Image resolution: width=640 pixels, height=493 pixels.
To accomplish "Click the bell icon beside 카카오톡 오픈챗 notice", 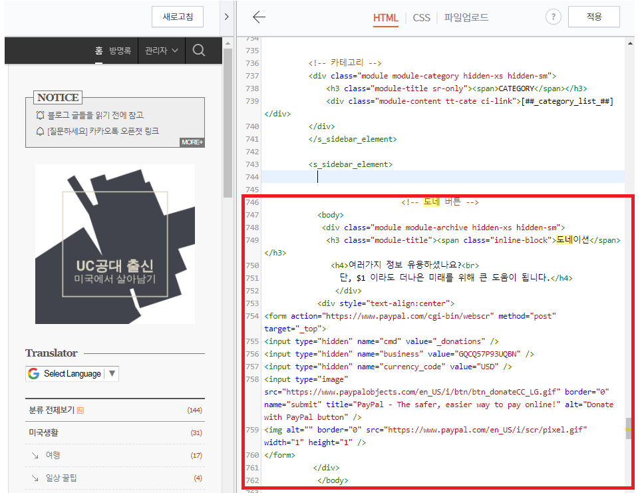I will click(x=40, y=131).
